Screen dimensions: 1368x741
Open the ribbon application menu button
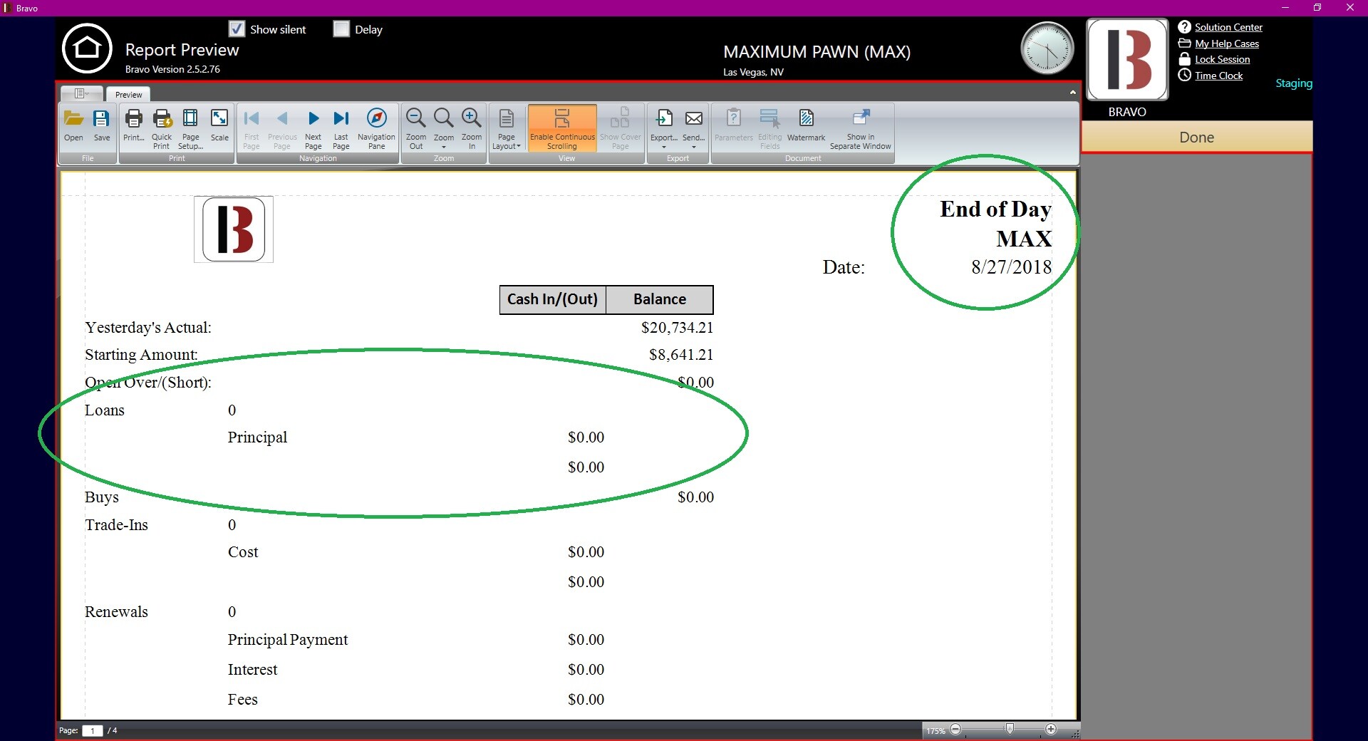81,93
